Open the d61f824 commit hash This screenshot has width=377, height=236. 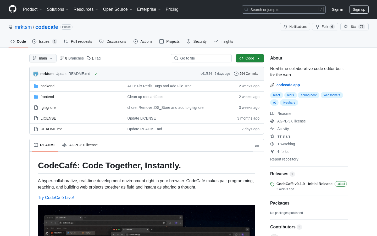pos(206,74)
